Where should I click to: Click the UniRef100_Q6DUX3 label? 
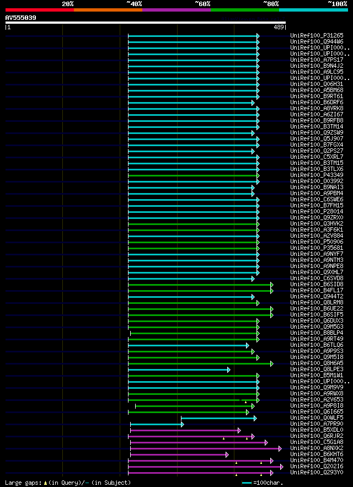click(x=317, y=320)
